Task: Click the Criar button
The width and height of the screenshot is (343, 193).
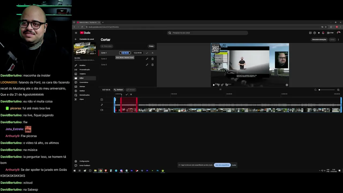Action: click(330, 33)
